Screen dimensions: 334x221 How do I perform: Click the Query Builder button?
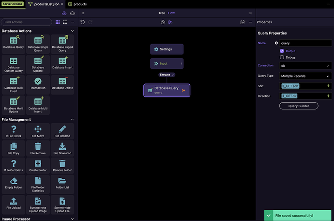299,106
